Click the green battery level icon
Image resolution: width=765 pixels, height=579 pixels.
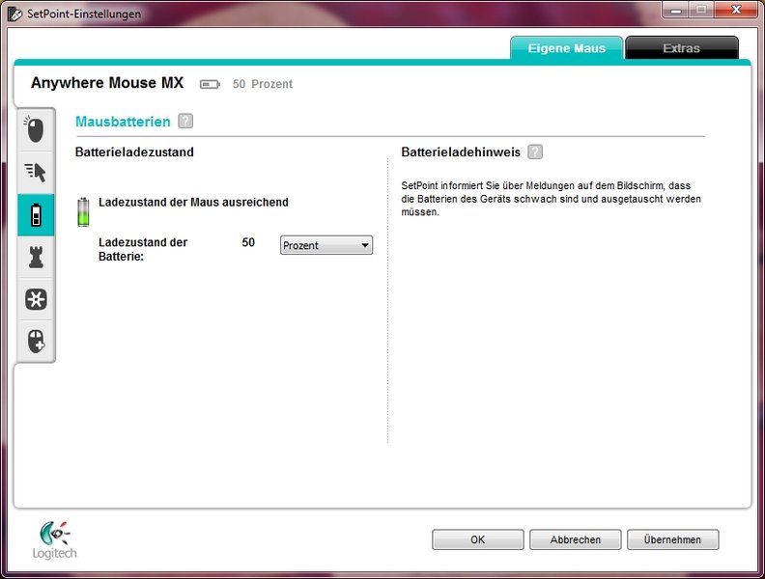pyautogui.click(x=83, y=211)
